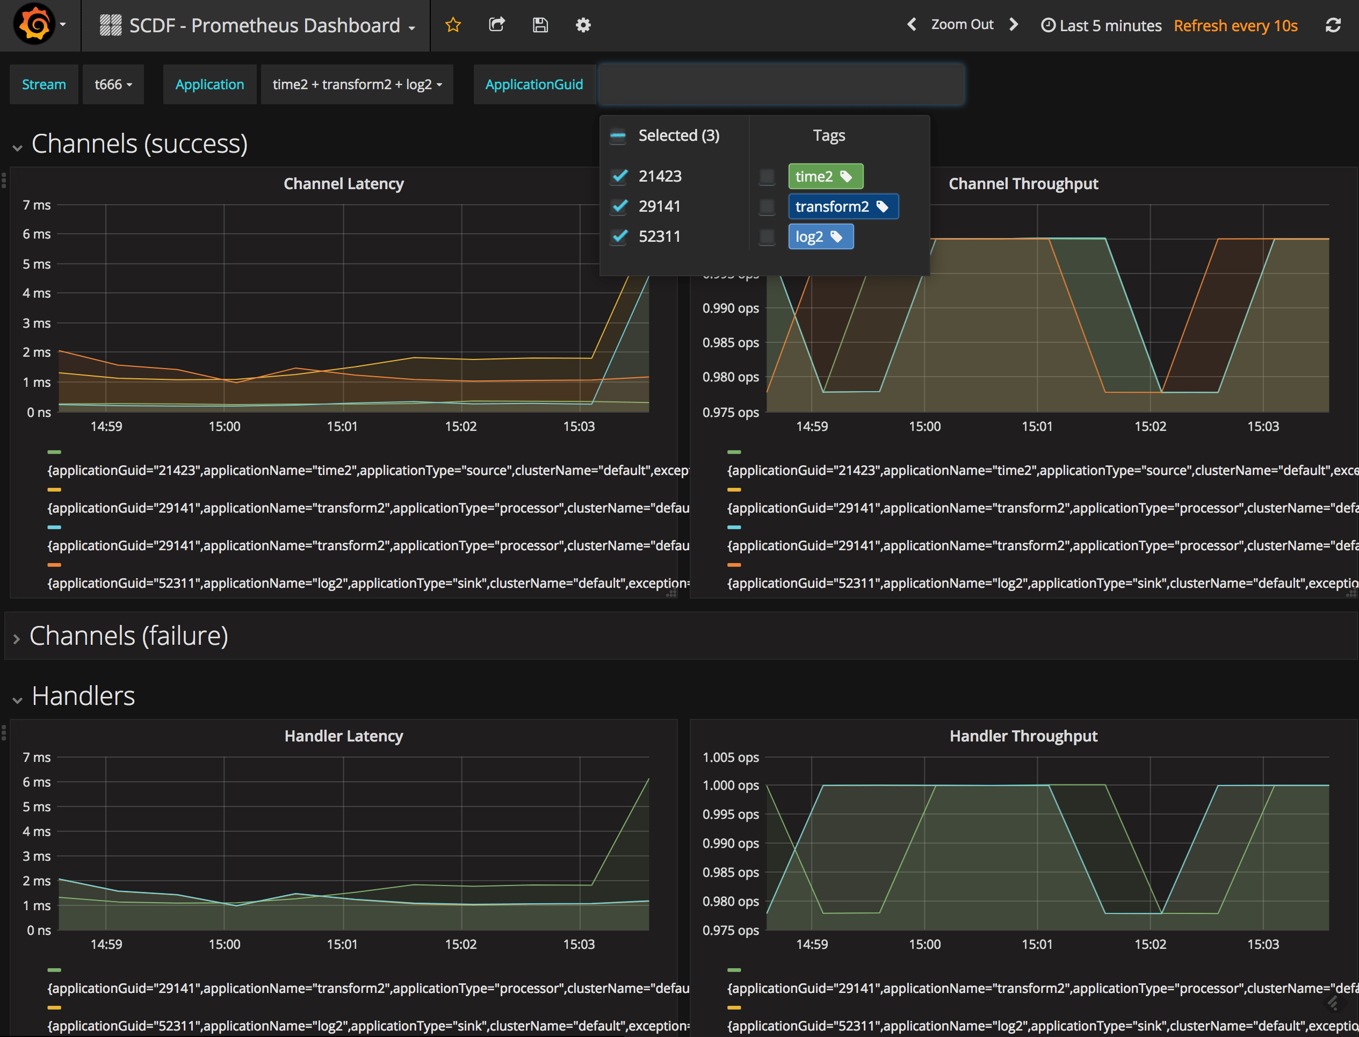This screenshot has height=1037, width=1359.
Task: Click the time range forward arrow
Action: [x=1014, y=25]
